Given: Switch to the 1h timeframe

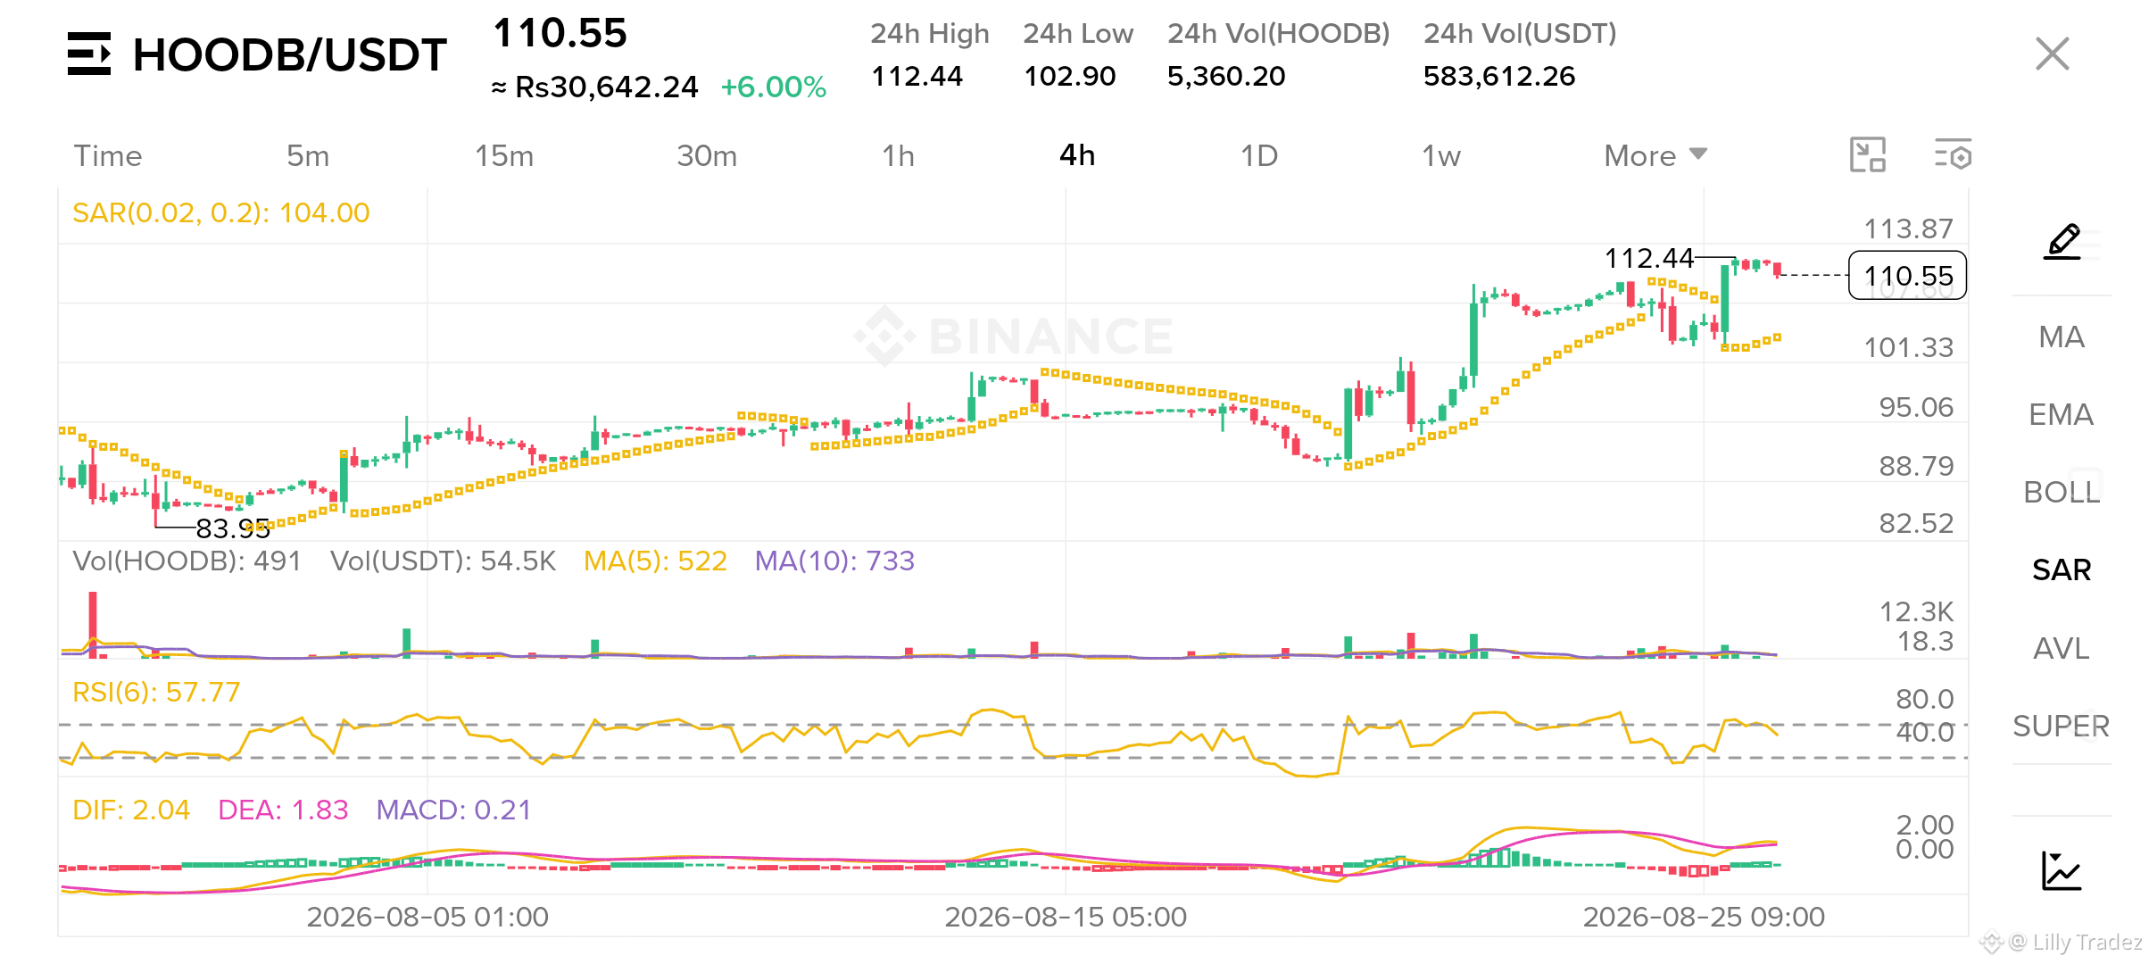Looking at the screenshot, I should pyautogui.click(x=898, y=155).
